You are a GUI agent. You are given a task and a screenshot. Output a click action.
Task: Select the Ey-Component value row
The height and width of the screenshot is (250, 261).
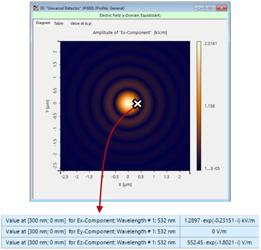point(130,232)
